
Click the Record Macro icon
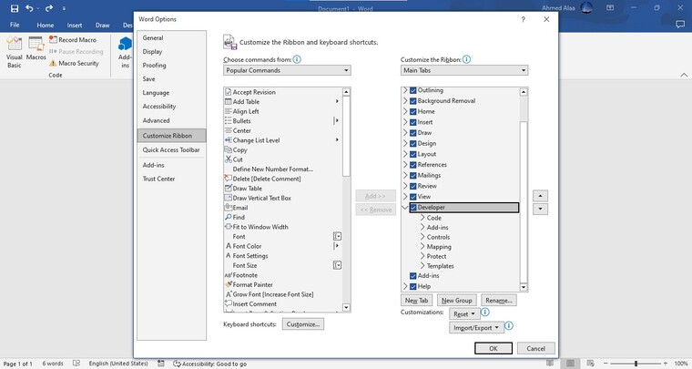(53, 39)
